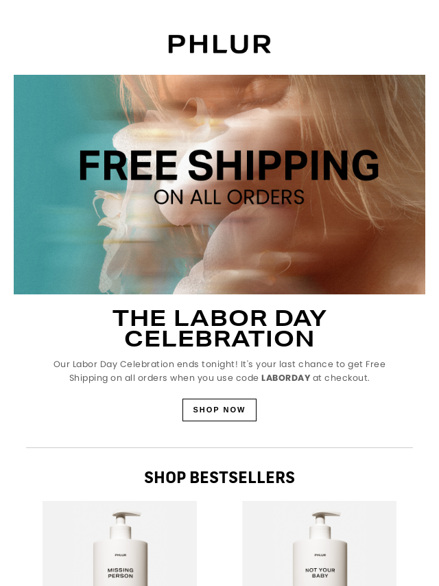The height and width of the screenshot is (586, 439).
Task: Click the SHOP BESTSELLERS heading
Action: click(219, 478)
